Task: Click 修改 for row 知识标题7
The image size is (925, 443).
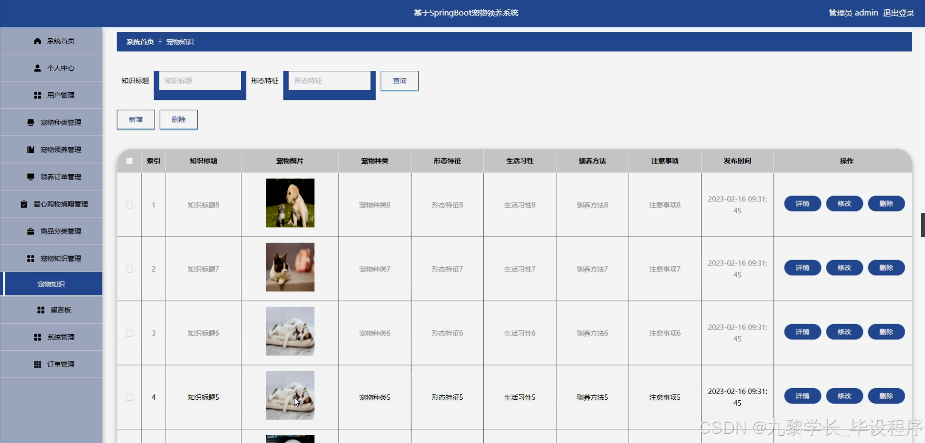Action: coord(844,268)
